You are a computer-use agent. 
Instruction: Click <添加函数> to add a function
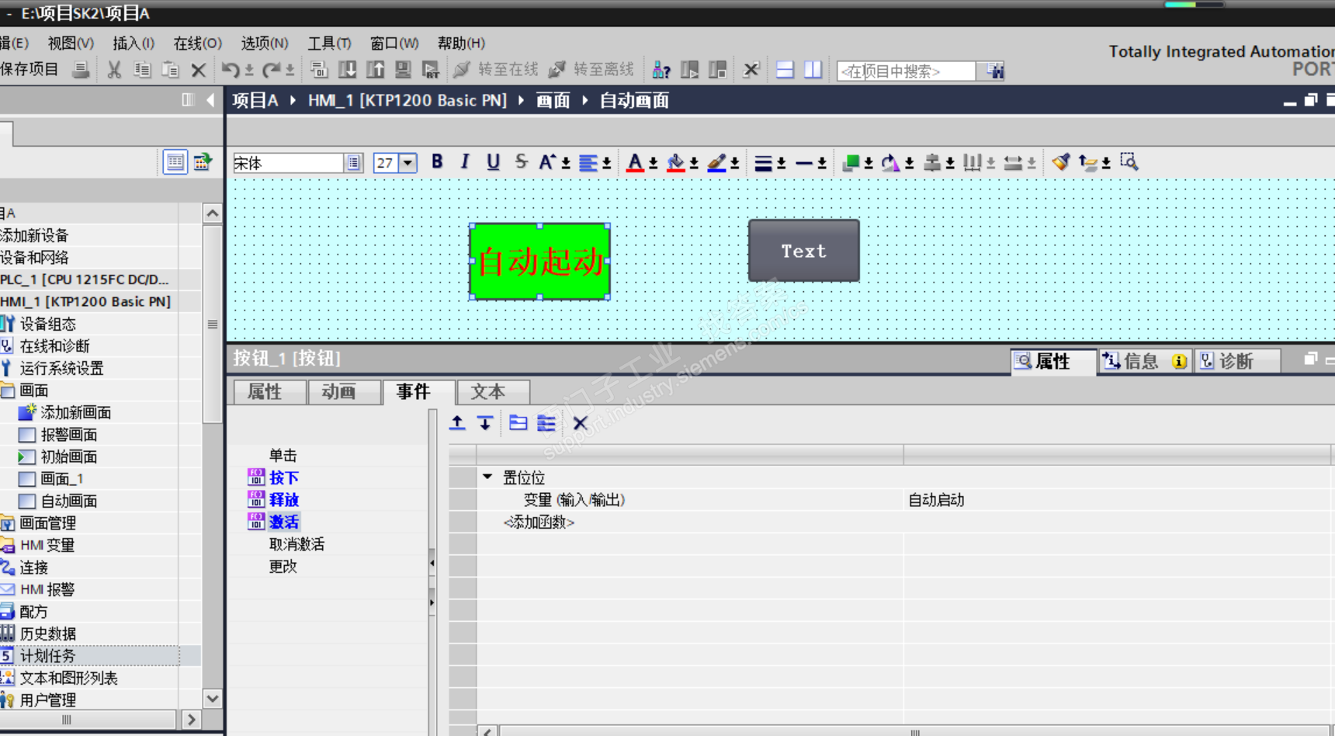pyautogui.click(x=539, y=522)
